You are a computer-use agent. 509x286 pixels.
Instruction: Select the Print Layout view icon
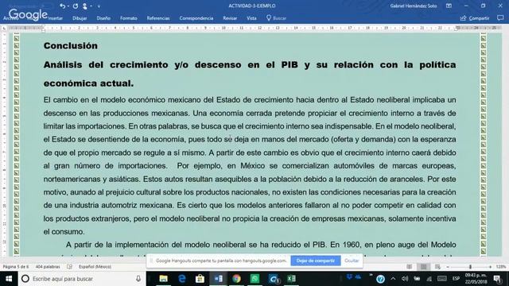pos(424,267)
